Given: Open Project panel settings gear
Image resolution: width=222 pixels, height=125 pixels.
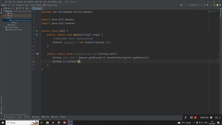Looking at the screenshot, I should point(27,8).
